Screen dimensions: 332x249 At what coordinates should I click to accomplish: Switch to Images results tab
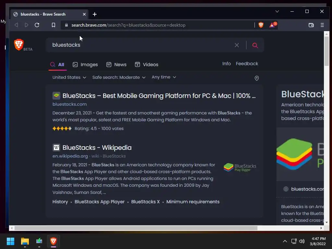coord(85,65)
